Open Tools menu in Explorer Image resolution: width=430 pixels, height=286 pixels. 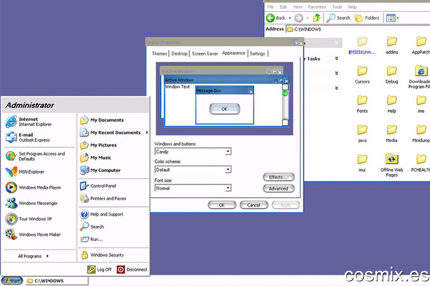pos(337,7)
